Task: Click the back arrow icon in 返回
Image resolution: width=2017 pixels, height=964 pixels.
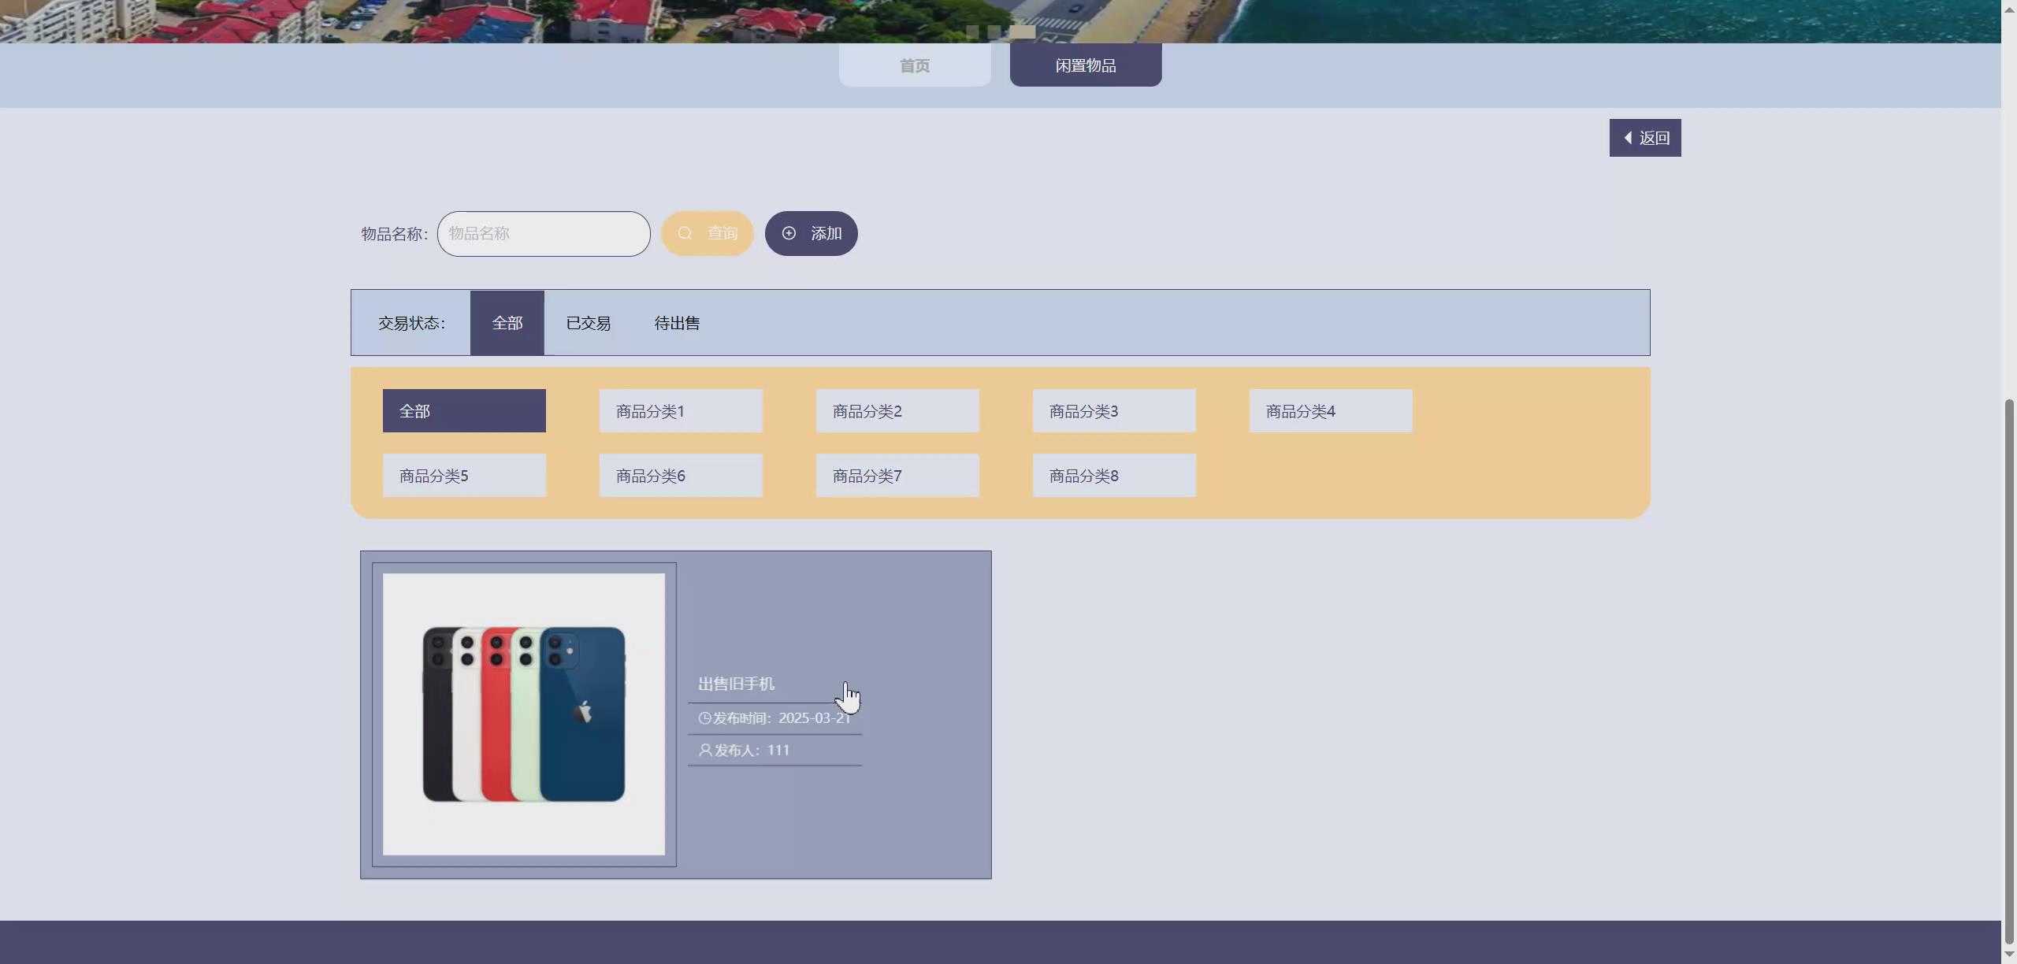Action: coord(1628,138)
